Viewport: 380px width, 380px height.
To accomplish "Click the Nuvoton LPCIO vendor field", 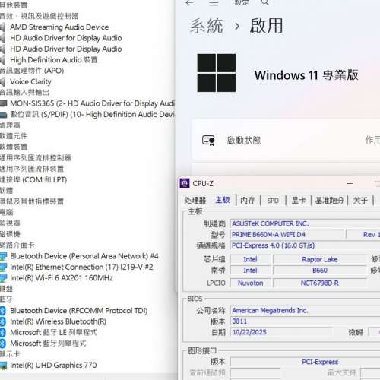I will click(x=250, y=283).
